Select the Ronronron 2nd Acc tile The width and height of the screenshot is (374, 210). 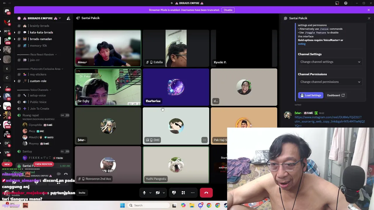[108, 165]
